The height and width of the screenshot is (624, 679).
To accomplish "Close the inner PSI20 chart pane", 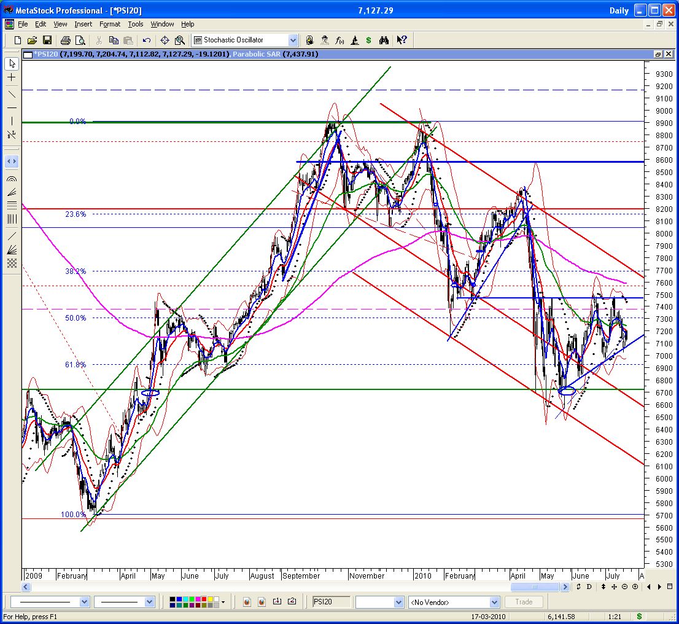I will 669,54.
